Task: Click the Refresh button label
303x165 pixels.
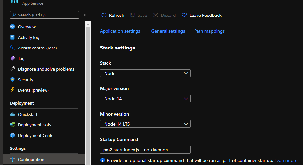Action: [x=116, y=15]
